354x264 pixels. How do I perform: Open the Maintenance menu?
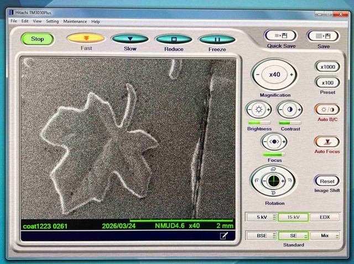click(75, 21)
